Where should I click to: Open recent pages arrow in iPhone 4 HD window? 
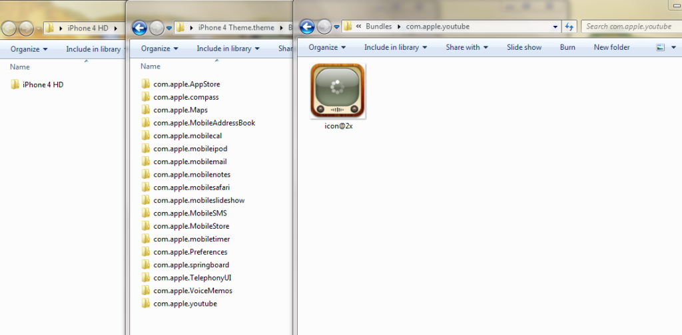pyautogui.click(x=39, y=29)
